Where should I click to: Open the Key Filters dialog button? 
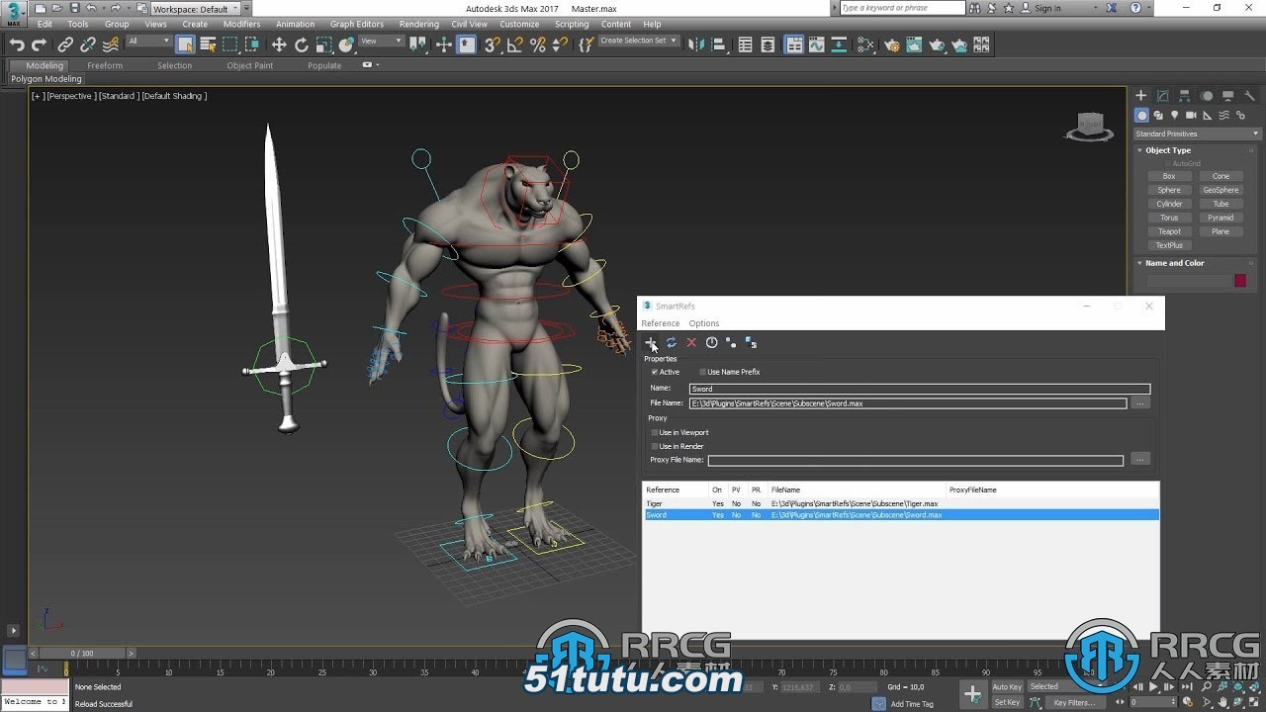click(1074, 702)
